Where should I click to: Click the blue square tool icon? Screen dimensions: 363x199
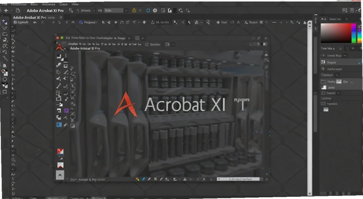(x=59, y=125)
